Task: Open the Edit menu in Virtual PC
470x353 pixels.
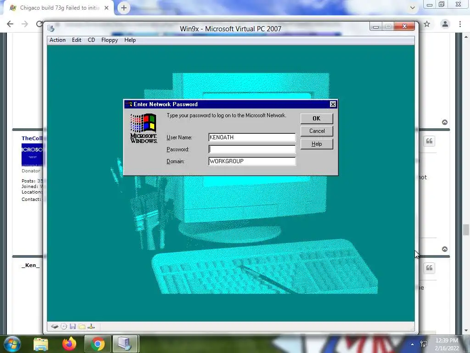Action: 77,40
